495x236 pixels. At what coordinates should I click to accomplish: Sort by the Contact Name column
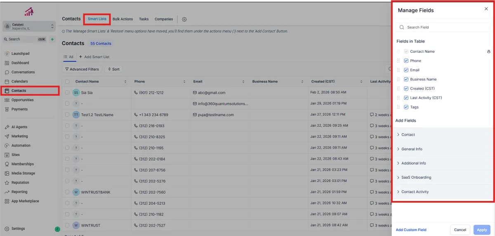(x=125, y=82)
